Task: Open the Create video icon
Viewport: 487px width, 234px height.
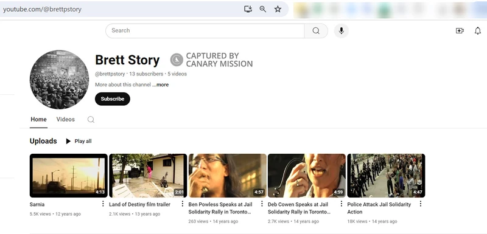Action: click(x=460, y=30)
